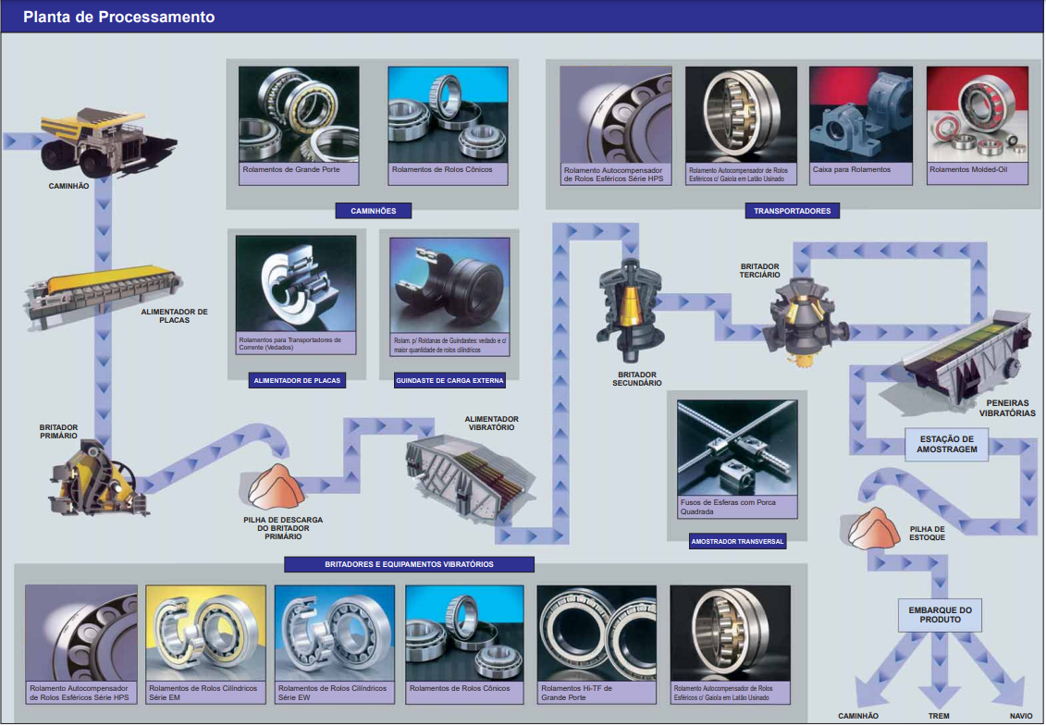The image size is (1046, 726).
Task: Click the CAMINHÕES section label
Action: 374,211
